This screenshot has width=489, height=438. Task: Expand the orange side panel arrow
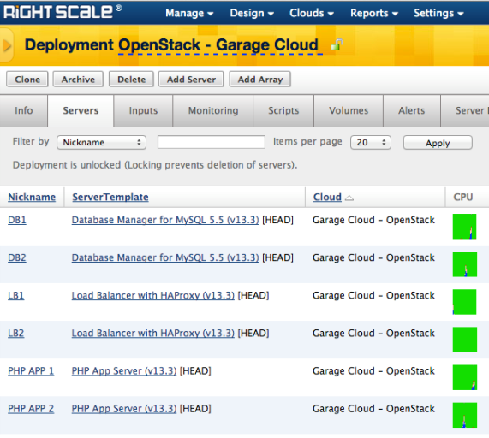tap(7, 46)
